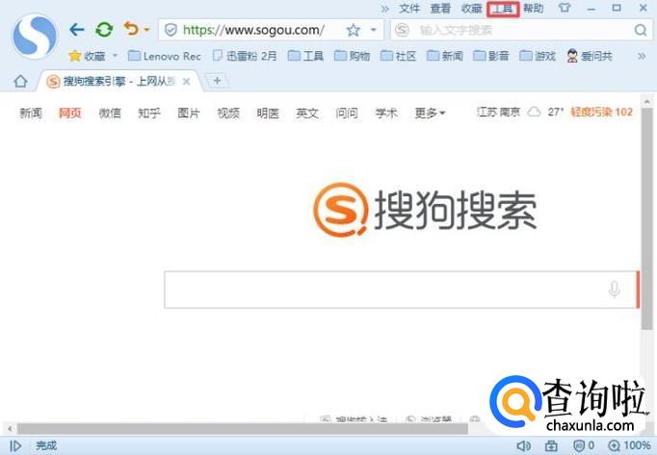The height and width of the screenshot is (455, 657).
Task: Close the 搜狗搜索引擎 tab
Action: click(x=187, y=82)
